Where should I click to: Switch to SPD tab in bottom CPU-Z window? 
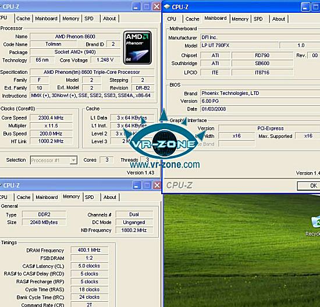tap(90, 197)
